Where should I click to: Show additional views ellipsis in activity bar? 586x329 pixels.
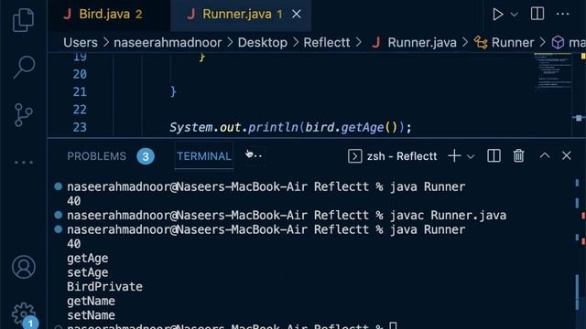point(24,163)
